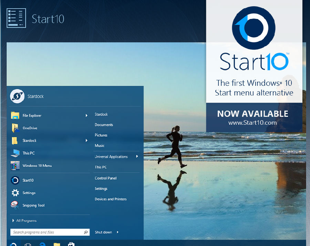Open Documents from right column
310x246 pixels.
104,125
